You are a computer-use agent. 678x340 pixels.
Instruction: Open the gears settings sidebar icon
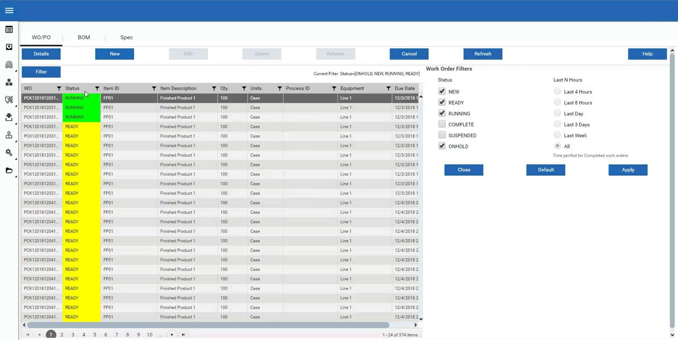click(x=9, y=153)
